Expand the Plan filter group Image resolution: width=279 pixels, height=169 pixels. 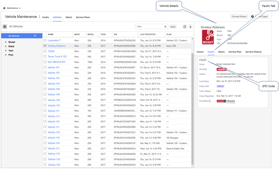(6, 55)
